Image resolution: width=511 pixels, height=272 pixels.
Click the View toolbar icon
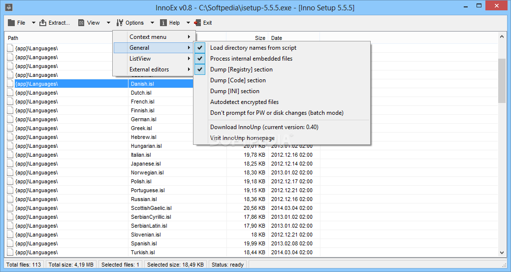coord(81,23)
